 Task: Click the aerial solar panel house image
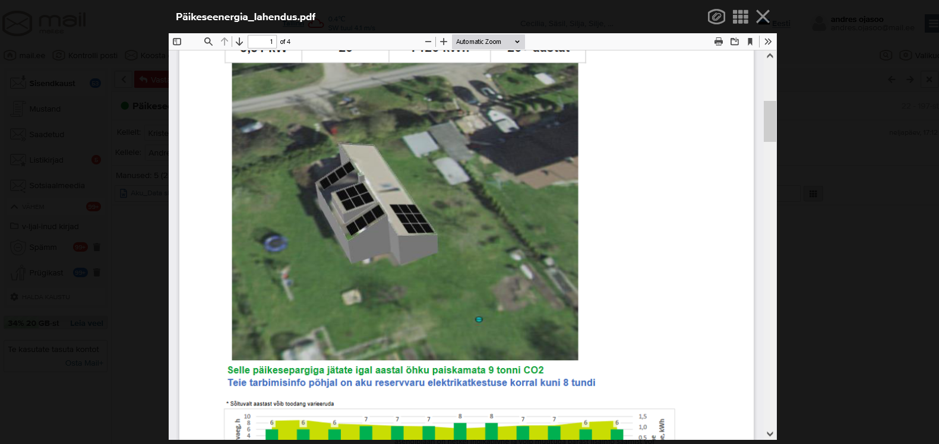tap(404, 211)
